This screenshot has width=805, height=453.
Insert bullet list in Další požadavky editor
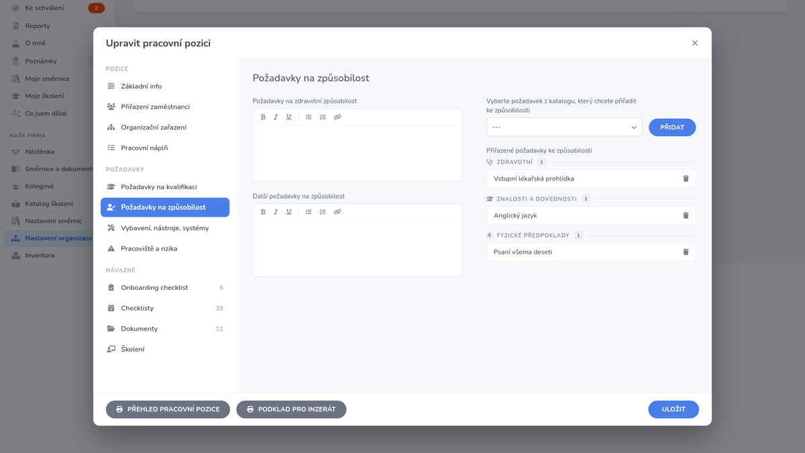pyautogui.click(x=309, y=212)
